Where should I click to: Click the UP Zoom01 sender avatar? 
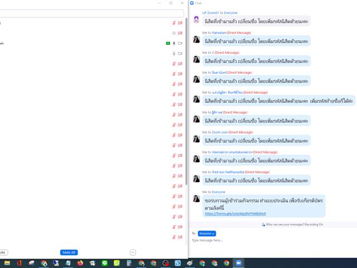point(196,20)
